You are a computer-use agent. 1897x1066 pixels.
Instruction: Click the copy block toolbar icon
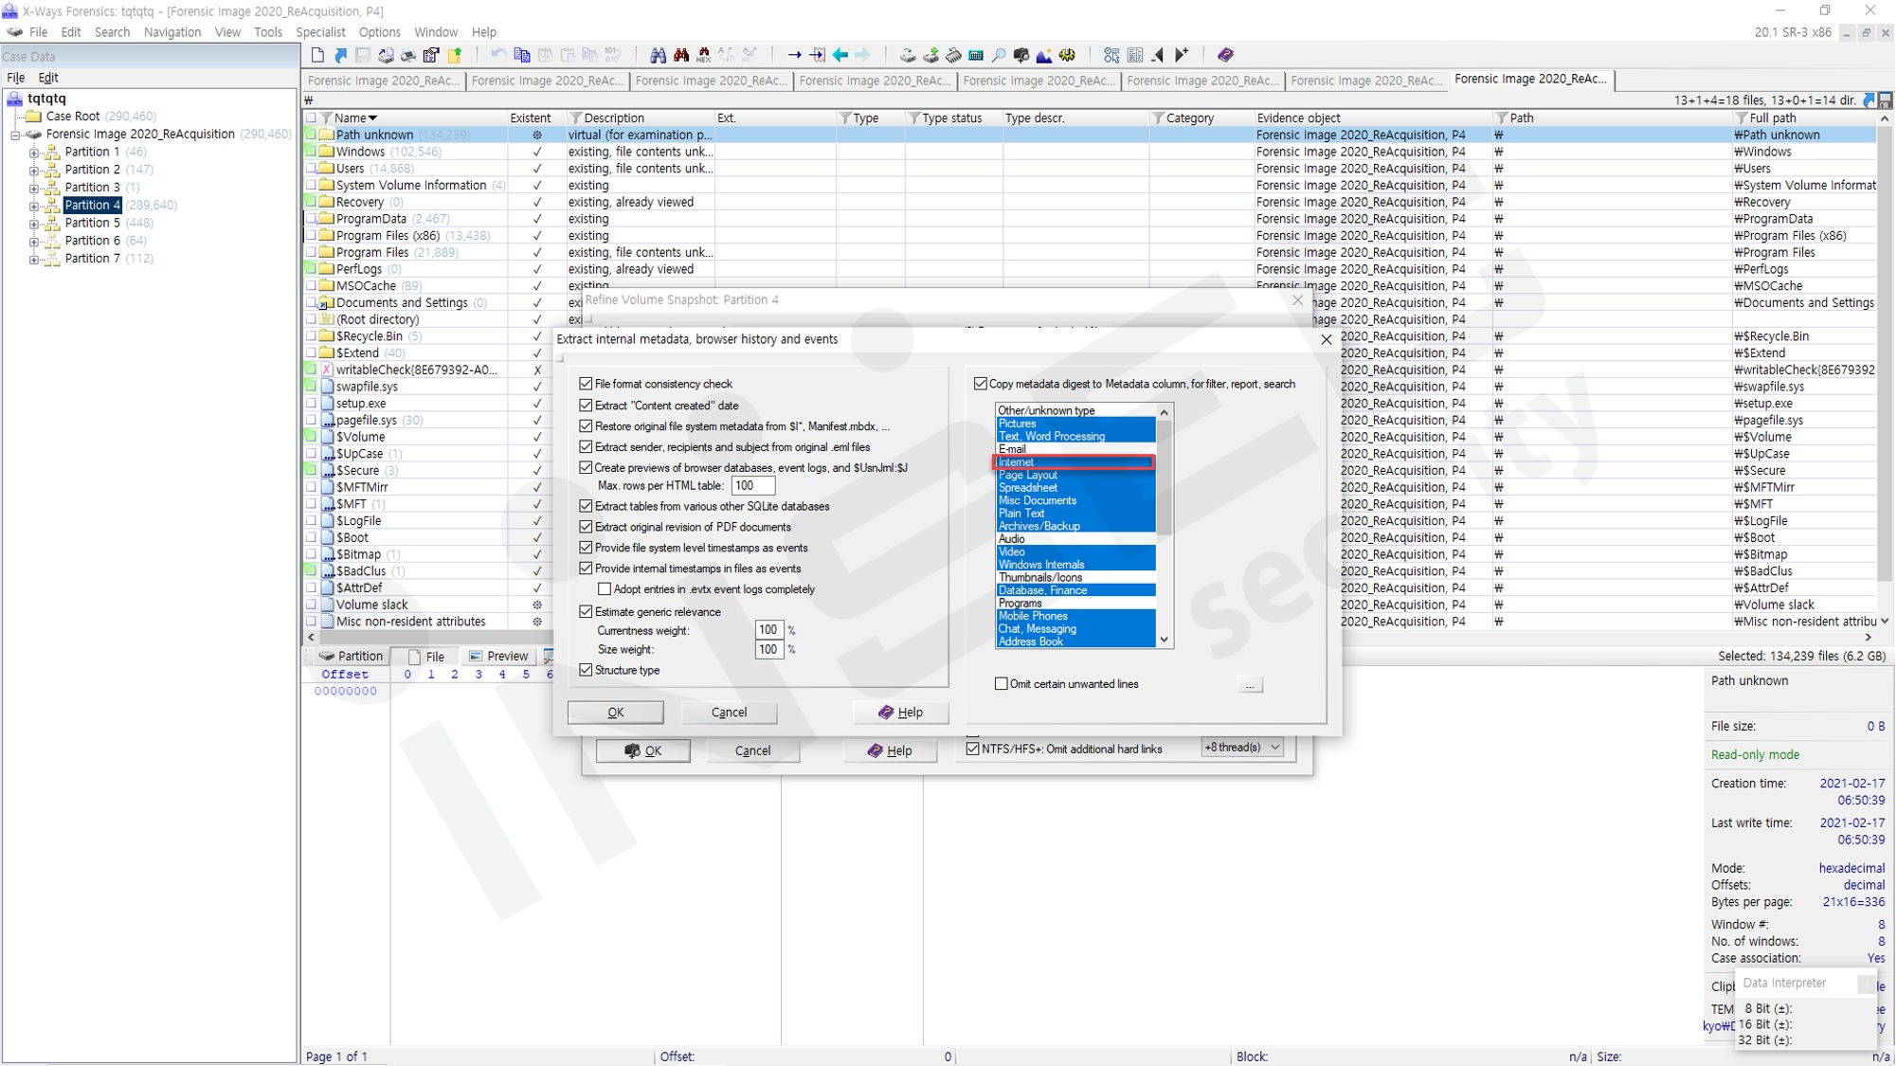[x=521, y=55]
